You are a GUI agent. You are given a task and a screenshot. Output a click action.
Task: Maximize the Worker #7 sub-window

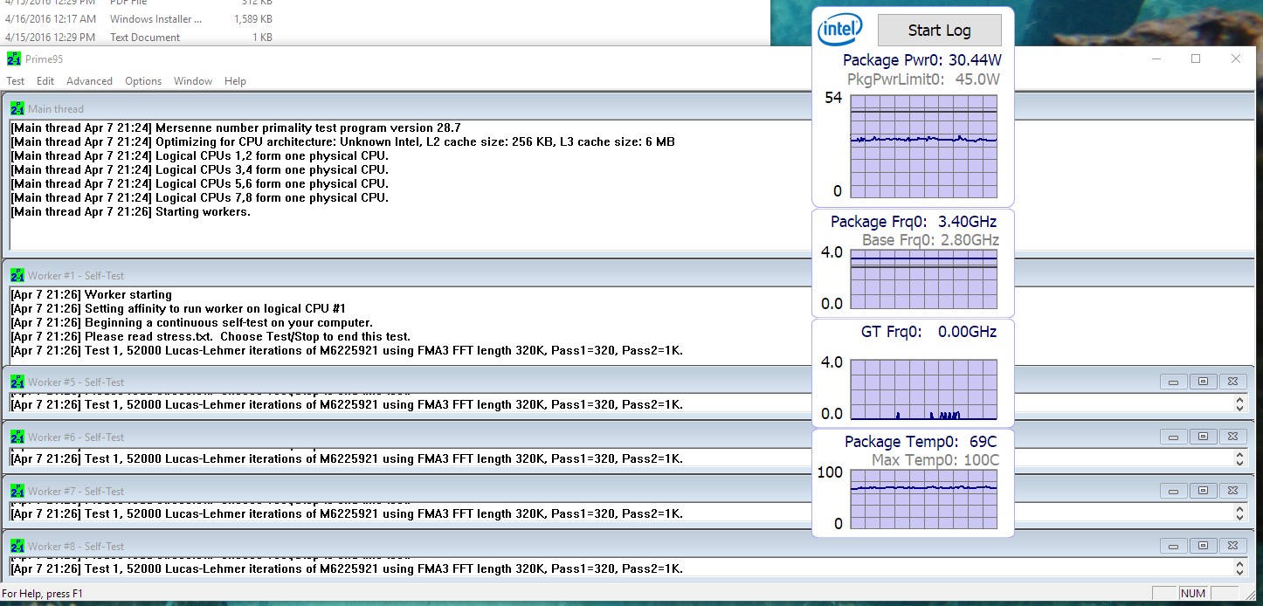tap(1203, 491)
